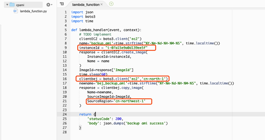Open the tab list icon left of tabs
The height and width of the screenshot is (140, 265).
tap(62, 4)
